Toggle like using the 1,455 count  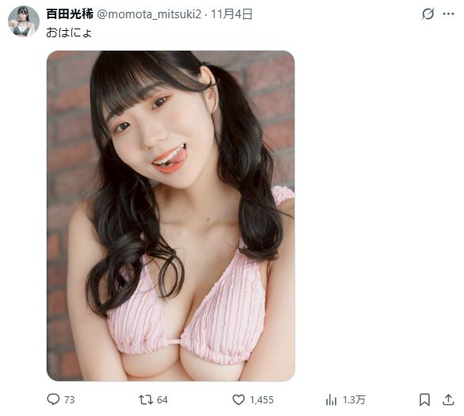[261, 400]
